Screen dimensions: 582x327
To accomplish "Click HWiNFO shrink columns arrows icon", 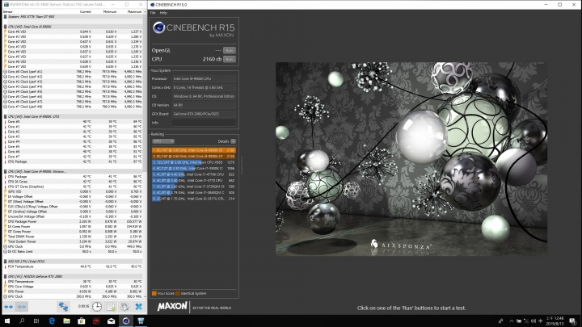I will pos(22,307).
